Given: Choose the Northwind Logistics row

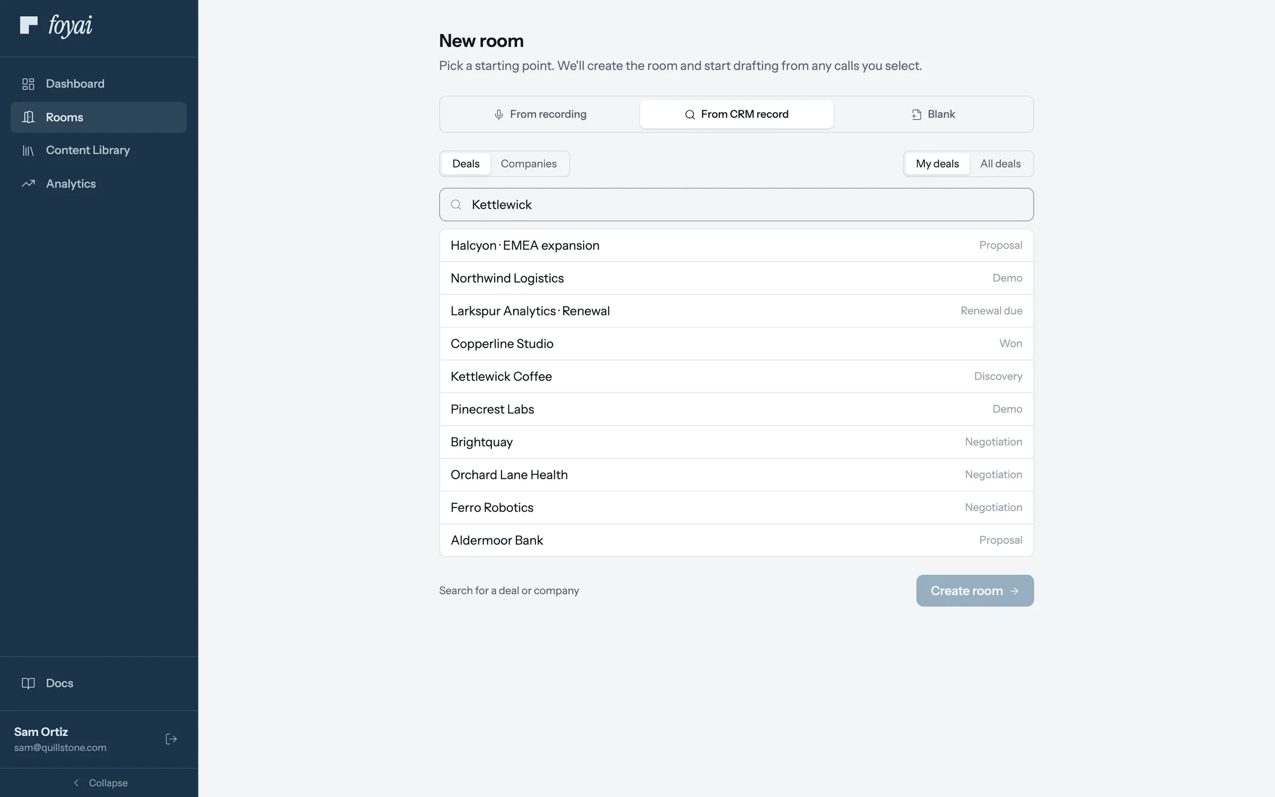Looking at the screenshot, I should point(736,278).
